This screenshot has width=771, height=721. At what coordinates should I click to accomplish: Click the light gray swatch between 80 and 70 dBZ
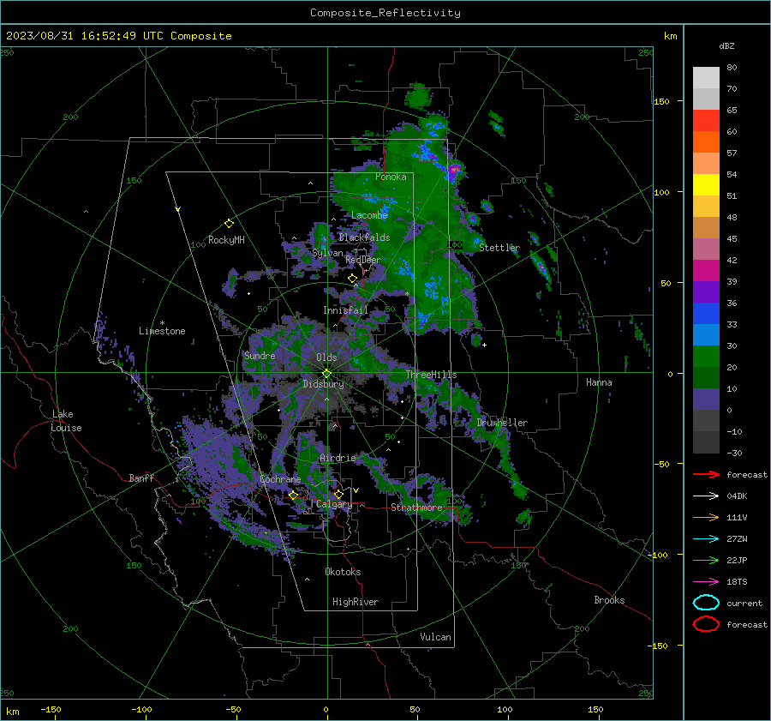(x=706, y=78)
